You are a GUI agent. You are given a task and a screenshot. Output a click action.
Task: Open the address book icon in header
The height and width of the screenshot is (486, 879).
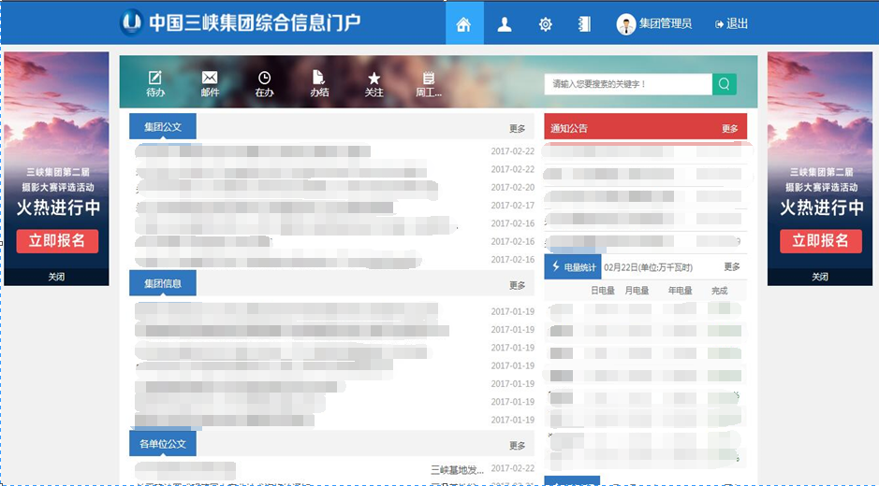tap(585, 24)
